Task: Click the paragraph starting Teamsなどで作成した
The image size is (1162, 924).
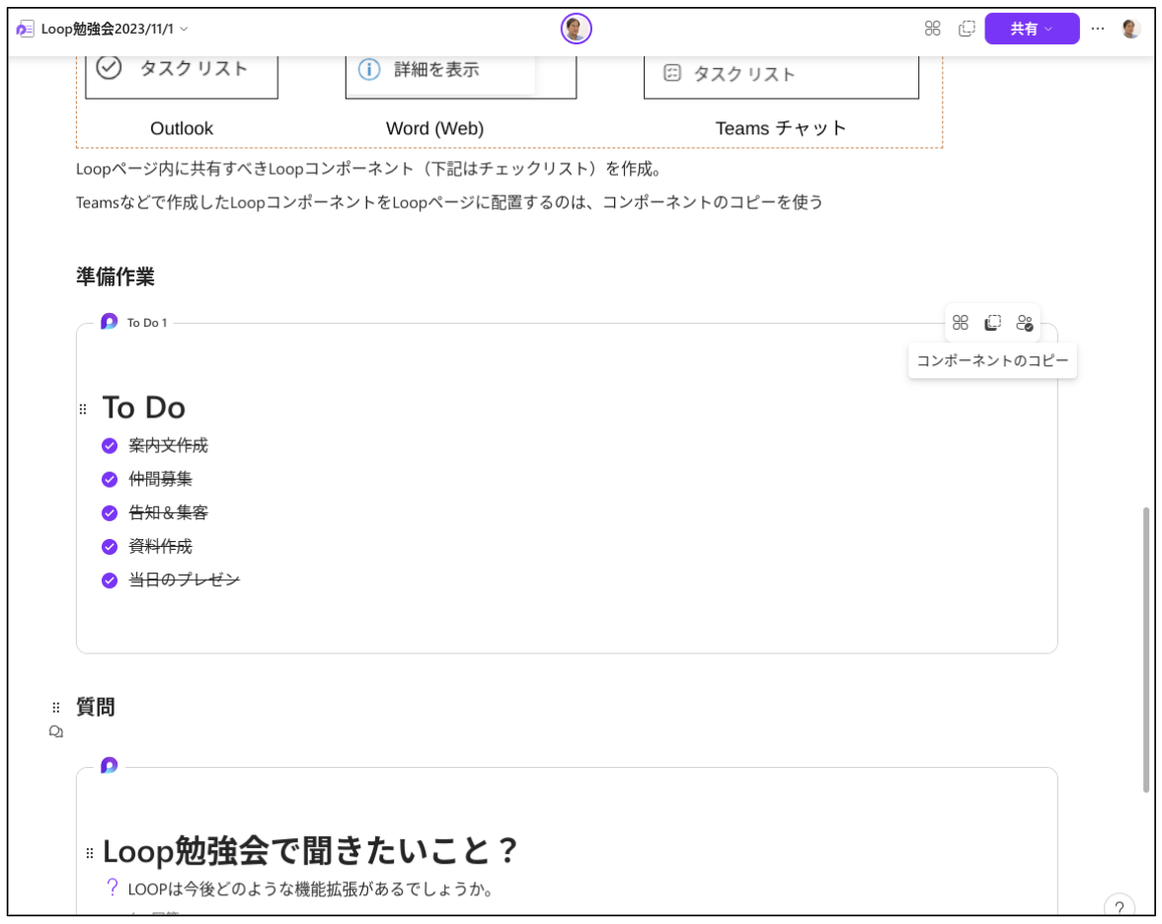Action: coord(449,202)
